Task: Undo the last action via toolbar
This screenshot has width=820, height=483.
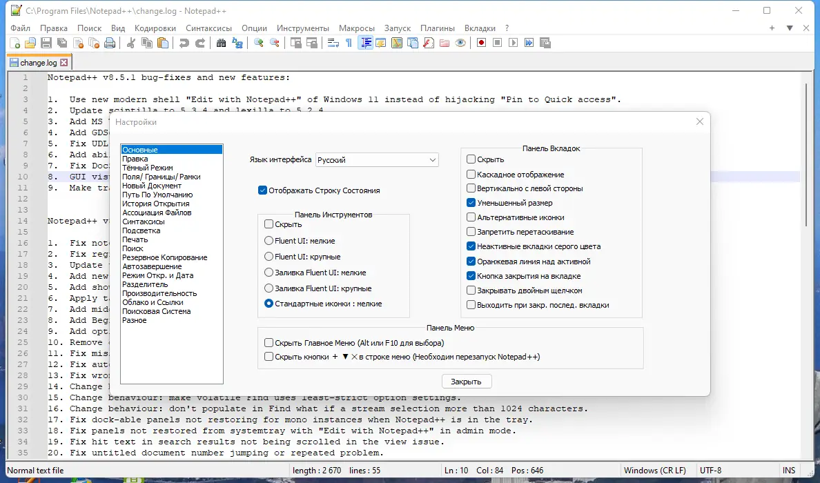Action: tap(184, 43)
